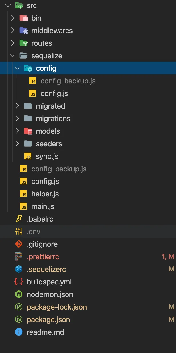Collapse the config folder chevron

click(x=17, y=68)
